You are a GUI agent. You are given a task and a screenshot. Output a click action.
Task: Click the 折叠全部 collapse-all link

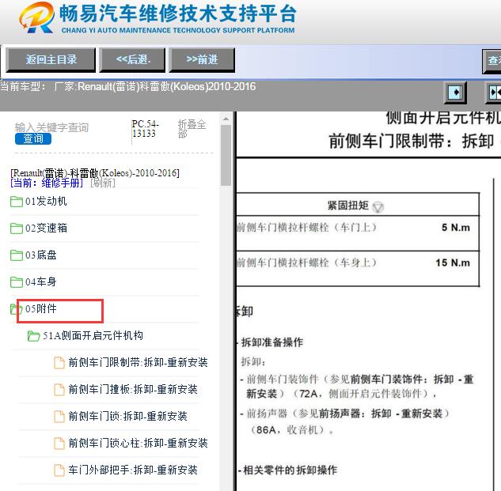pos(192,129)
